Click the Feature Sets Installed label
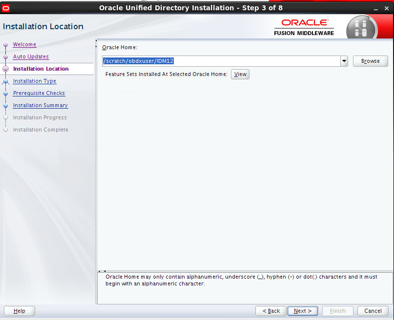The width and height of the screenshot is (394, 320). [166, 74]
